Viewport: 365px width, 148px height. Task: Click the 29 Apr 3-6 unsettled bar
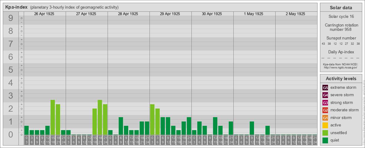[x=157, y=122]
